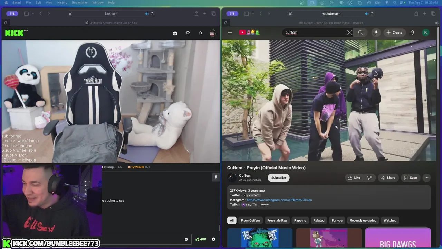Open Cuffem channel name link
442x249 pixels.
pyautogui.click(x=245, y=176)
